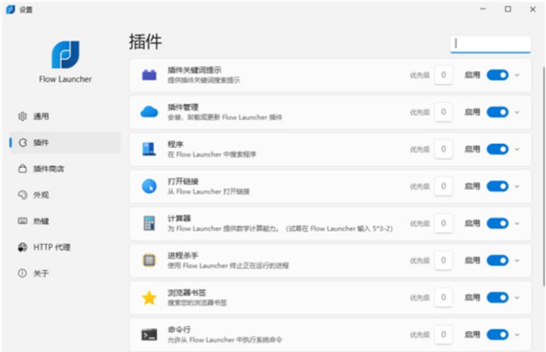Open the HTTP 代理 settings
This screenshot has height=352, width=546.
coord(51,247)
